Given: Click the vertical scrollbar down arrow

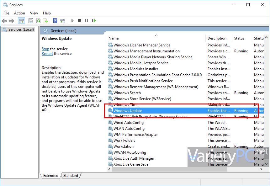Looking at the screenshot, I should pyautogui.click(x=267, y=164).
